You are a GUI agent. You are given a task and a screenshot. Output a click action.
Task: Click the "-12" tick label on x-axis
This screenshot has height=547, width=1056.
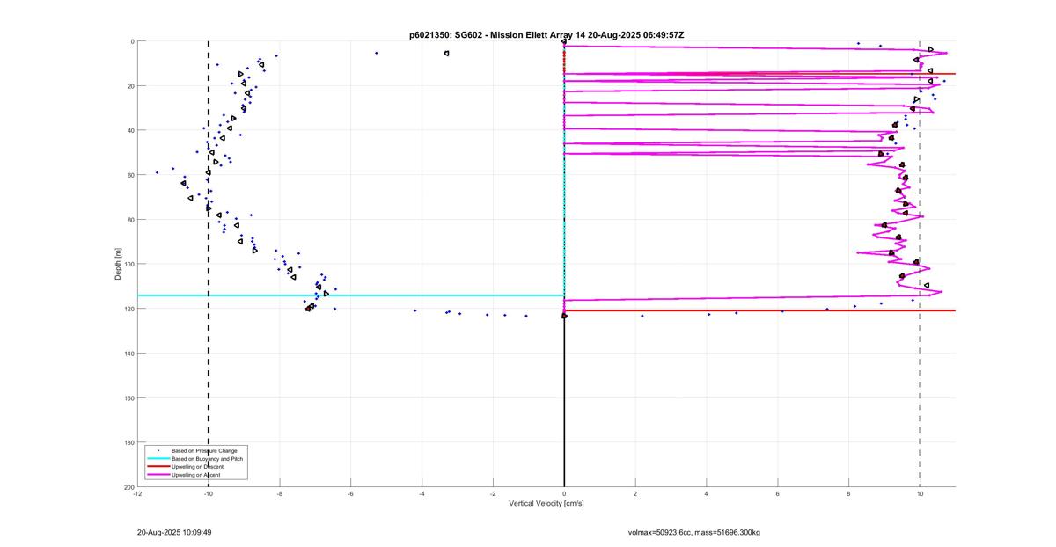[137, 494]
